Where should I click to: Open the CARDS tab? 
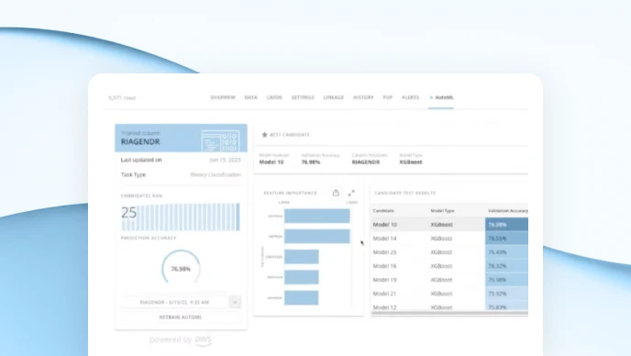274,97
